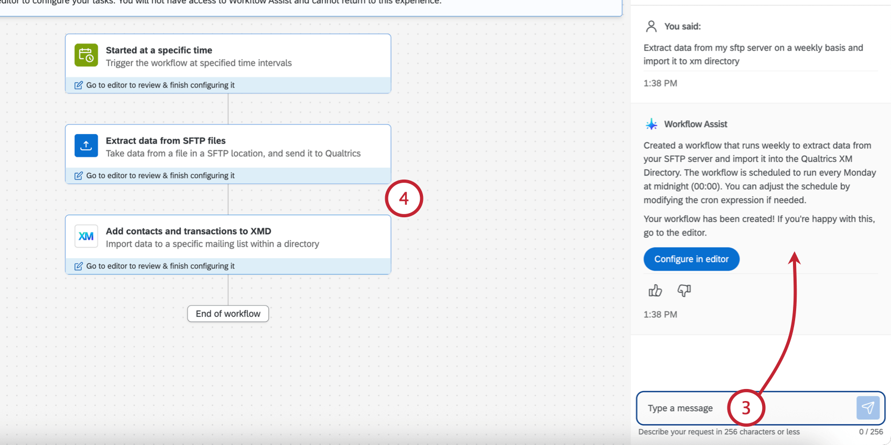The image size is (891, 445).
Task: Click 'Describe your request in 256 characters' hint
Action: click(719, 432)
